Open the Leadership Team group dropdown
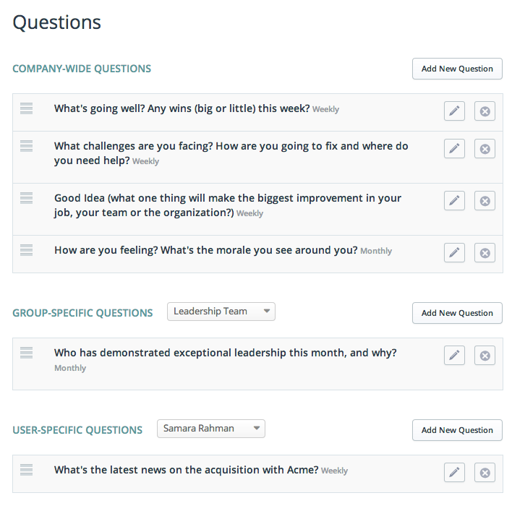Image resolution: width=512 pixels, height=506 pixels. pos(221,312)
